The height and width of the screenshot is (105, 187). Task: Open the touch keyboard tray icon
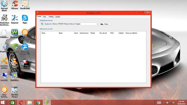tap(159, 102)
